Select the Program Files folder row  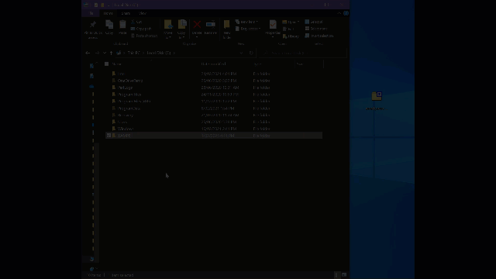tap(214, 95)
